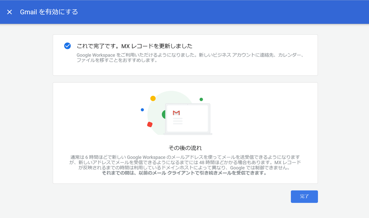The width and height of the screenshot is (369, 218).
Task: Close the Gmail を有効にする dialog
Action: click(x=9, y=12)
